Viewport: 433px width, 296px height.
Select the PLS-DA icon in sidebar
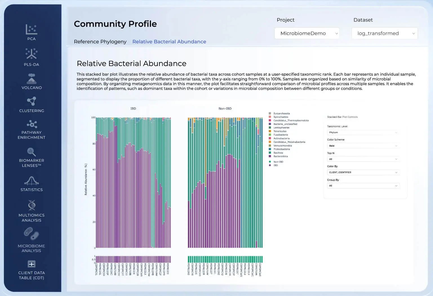(x=32, y=54)
